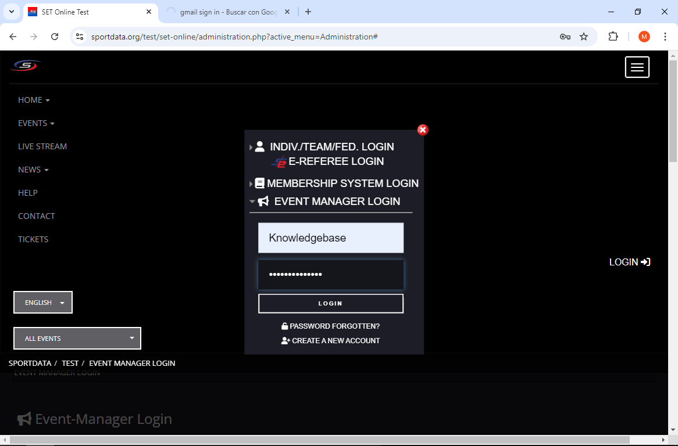Screen dimensions: 678x446
Task: Collapse Event Manager Login section
Action: click(336, 202)
